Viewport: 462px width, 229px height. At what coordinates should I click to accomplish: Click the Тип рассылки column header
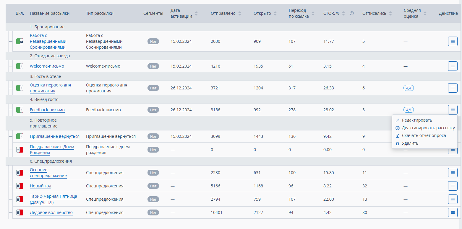point(100,13)
